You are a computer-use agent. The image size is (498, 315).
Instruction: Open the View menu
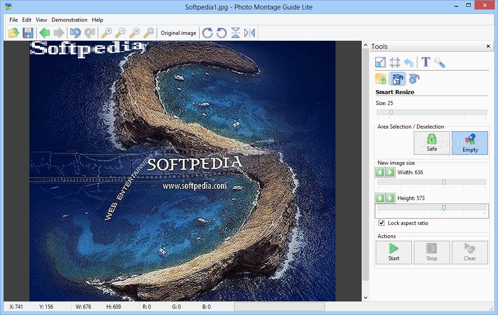coord(41,20)
